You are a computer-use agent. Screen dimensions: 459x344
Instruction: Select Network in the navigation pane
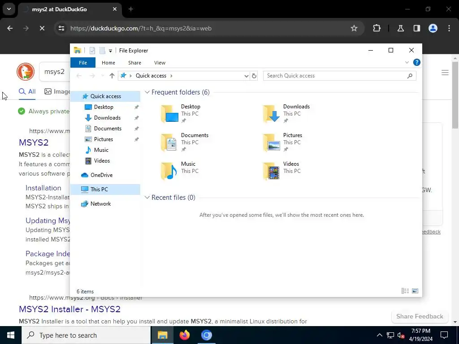pos(100,204)
